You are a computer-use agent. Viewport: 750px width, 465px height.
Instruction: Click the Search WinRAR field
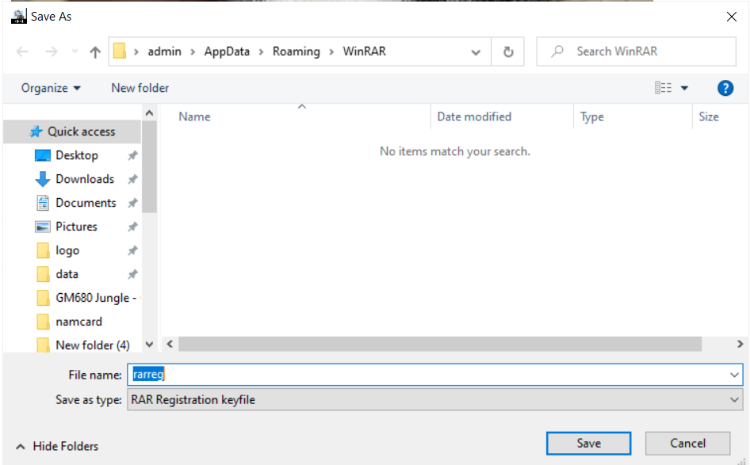coord(636,51)
